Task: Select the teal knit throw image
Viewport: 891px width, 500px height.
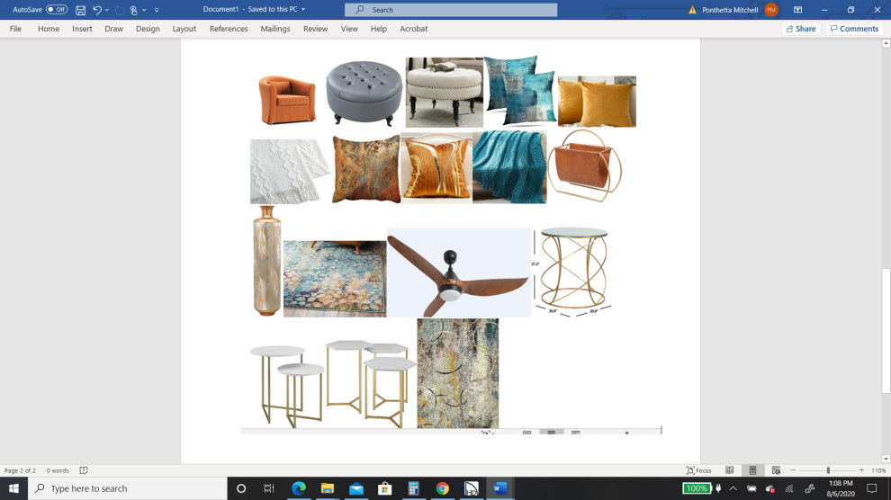Action: point(509,167)
